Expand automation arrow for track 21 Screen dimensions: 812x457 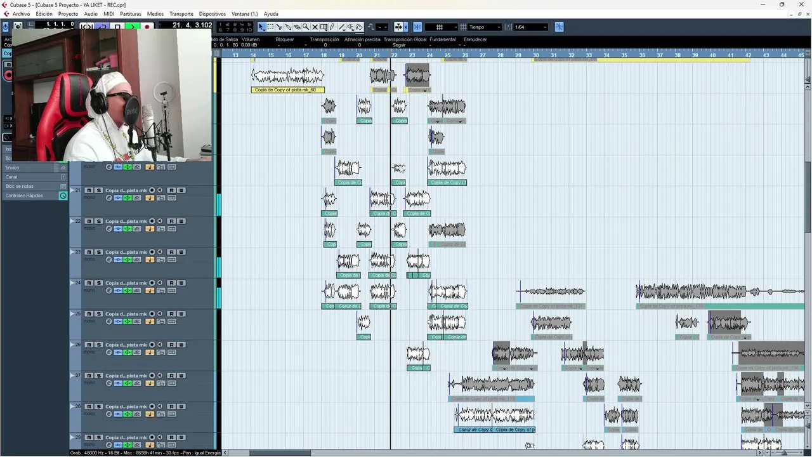point(72,190)
